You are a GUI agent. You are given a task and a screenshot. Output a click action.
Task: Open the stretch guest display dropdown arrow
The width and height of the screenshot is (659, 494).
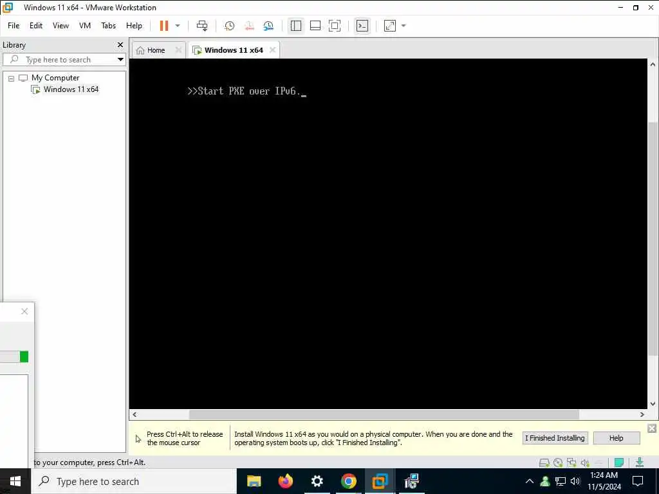coord(404,26)
